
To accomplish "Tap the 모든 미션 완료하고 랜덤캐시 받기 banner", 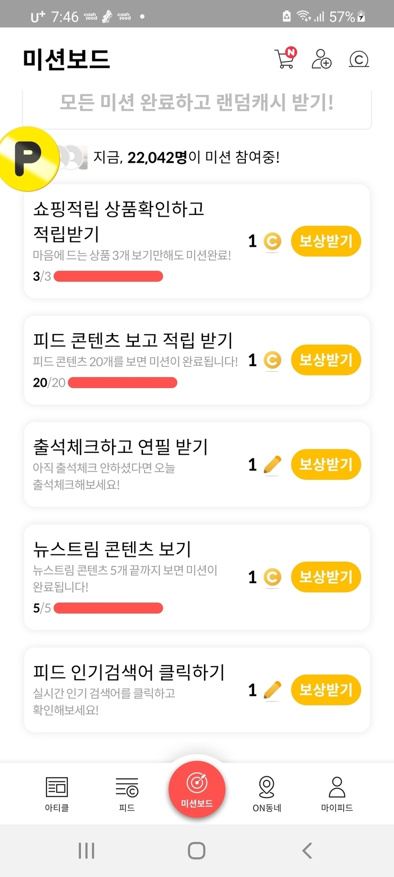I will (197, 103).
